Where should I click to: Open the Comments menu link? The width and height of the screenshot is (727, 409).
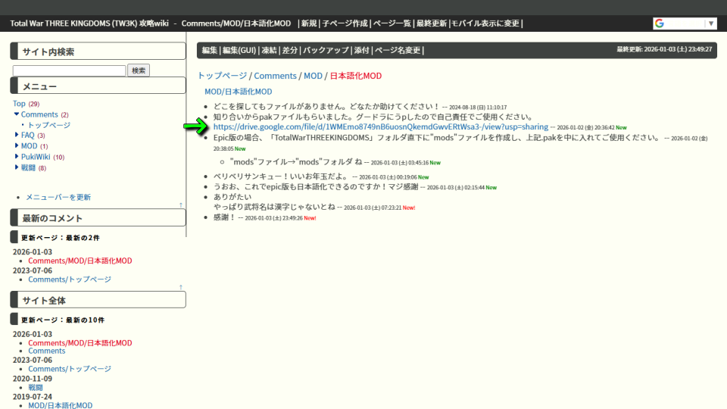coord(39,114)
